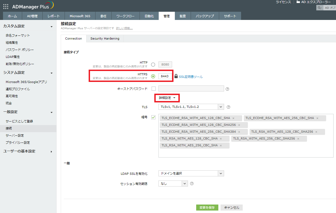Open the 監査 tab
Viewport: 336px width, 213px height.
click(x=183, y=16)
